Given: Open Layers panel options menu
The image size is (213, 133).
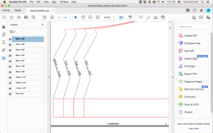Looking at the screenshot, I should tap(13, 32).
